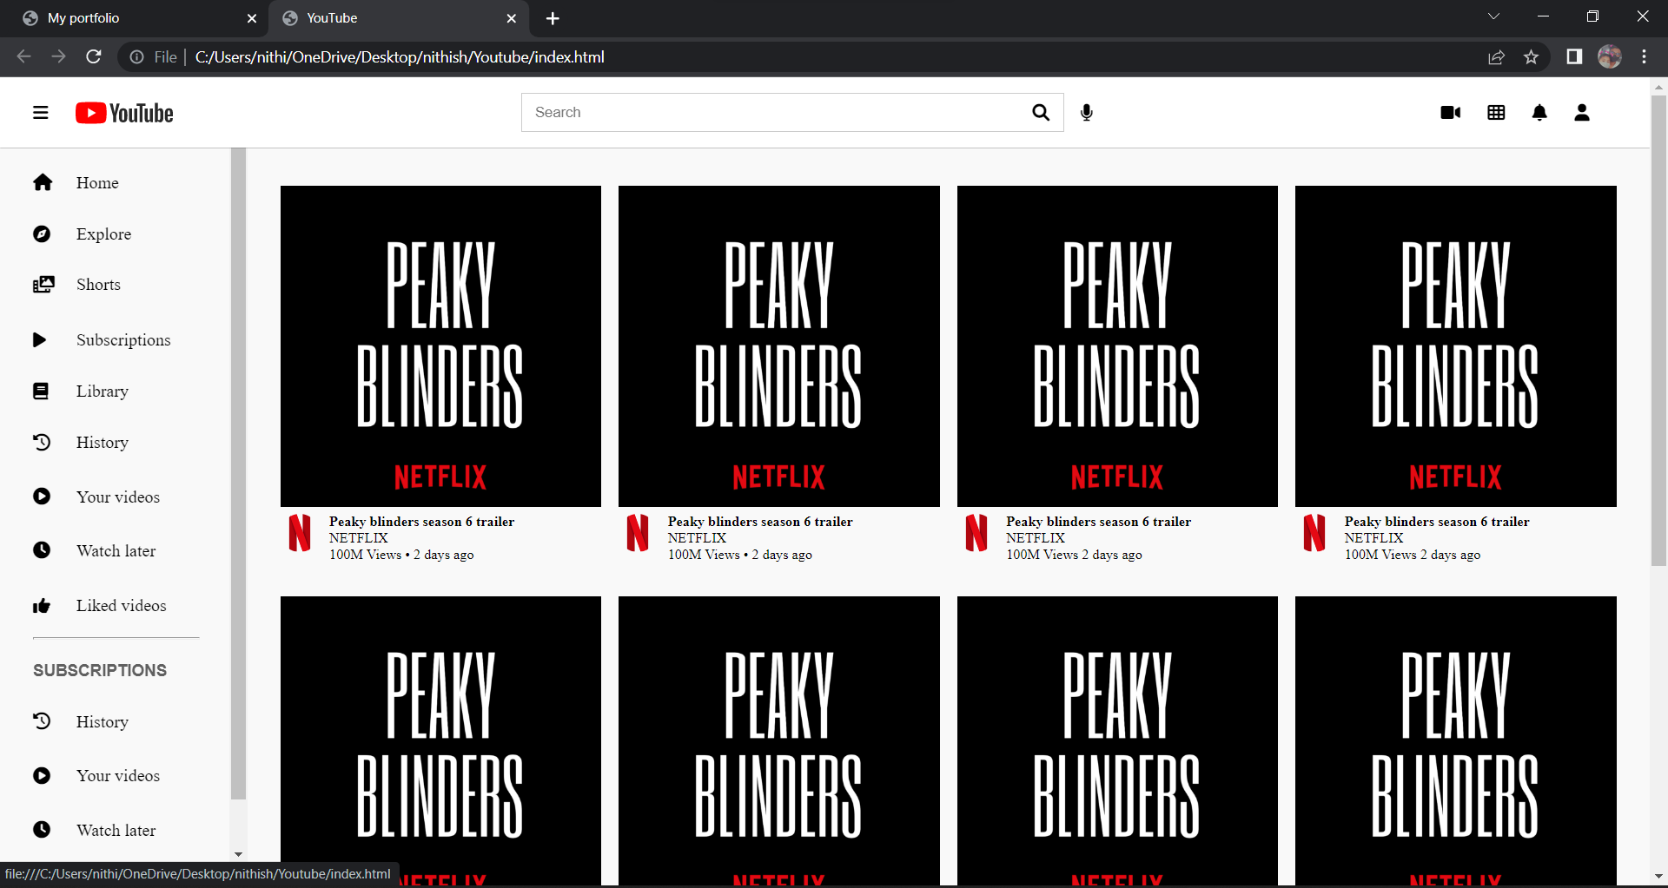Click sidebar scroll down arrow
1668x888 pixels.
pos(238,855)
